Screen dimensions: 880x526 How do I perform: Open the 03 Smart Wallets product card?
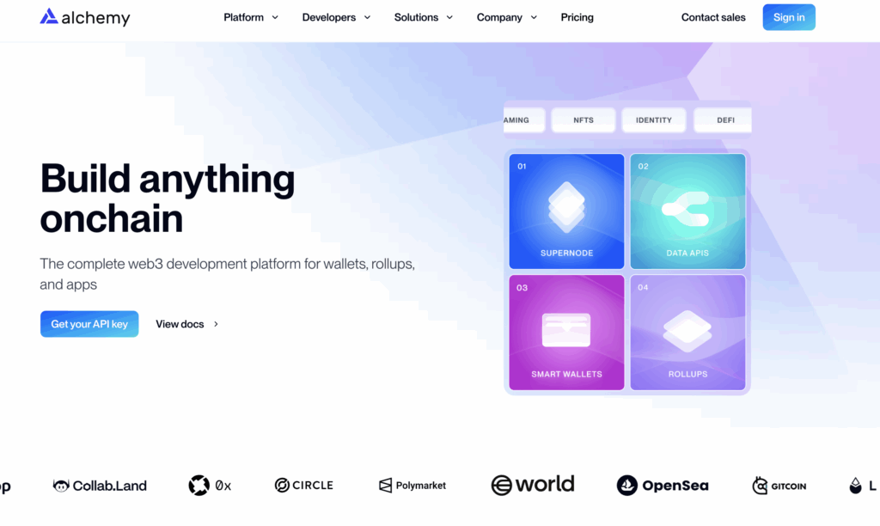[566, 333]
